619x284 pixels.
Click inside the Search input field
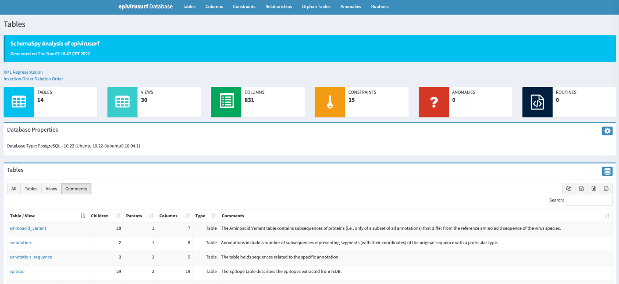pyautogui.click(x=589, y=201)
